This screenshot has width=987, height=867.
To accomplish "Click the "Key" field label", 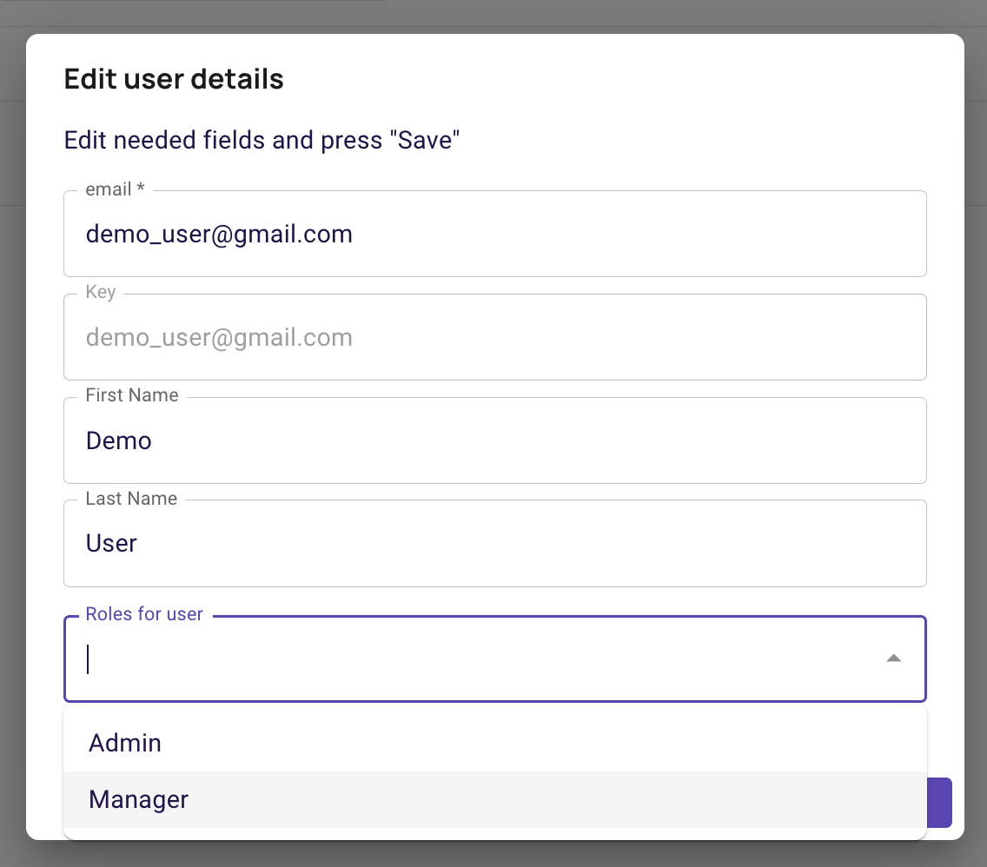I will 101,292.
